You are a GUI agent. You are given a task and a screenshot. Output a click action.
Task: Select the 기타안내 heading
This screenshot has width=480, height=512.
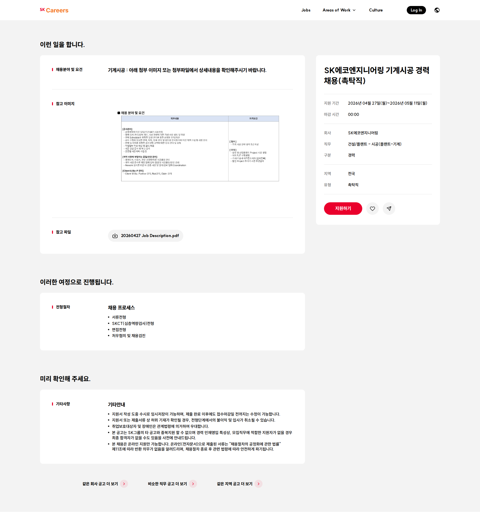tap(116, 404)
